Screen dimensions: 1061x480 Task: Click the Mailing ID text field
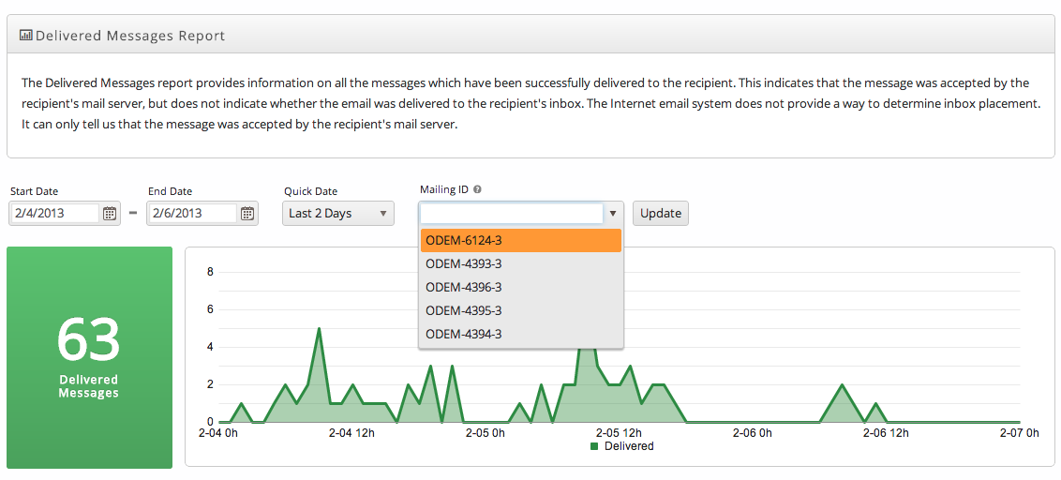(x=511, y=213)
